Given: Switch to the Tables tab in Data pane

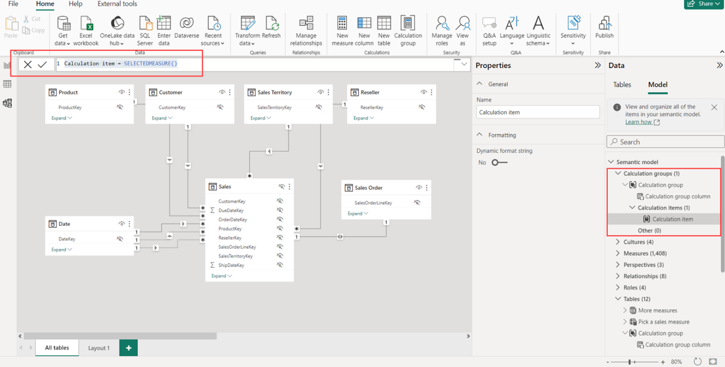Looking at the screenshot, I should click(622, 85).
